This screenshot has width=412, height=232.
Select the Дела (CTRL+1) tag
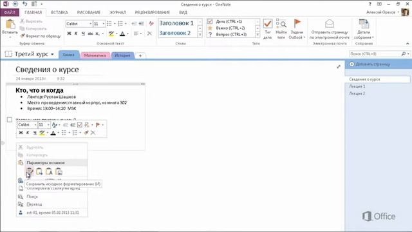[x=229, y=21]
